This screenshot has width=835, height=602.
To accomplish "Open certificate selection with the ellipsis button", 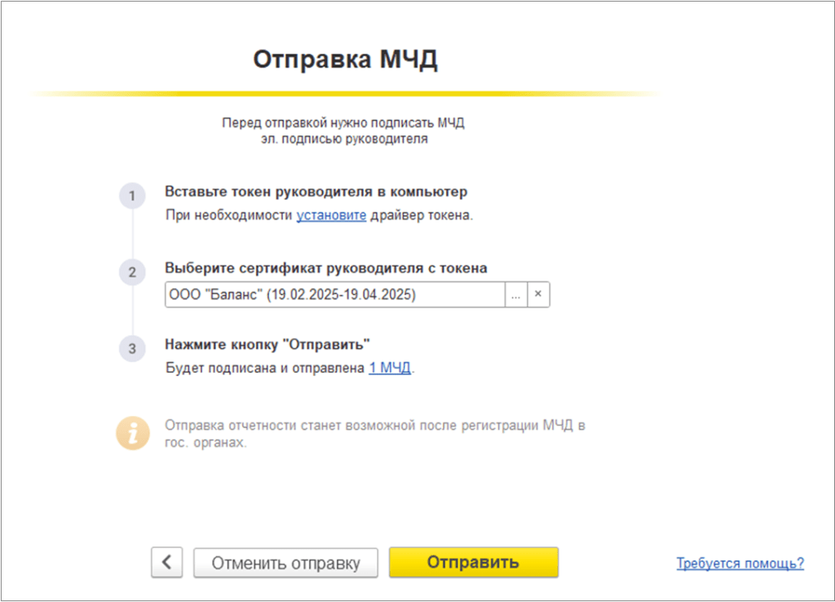I will tap(515, 295).
